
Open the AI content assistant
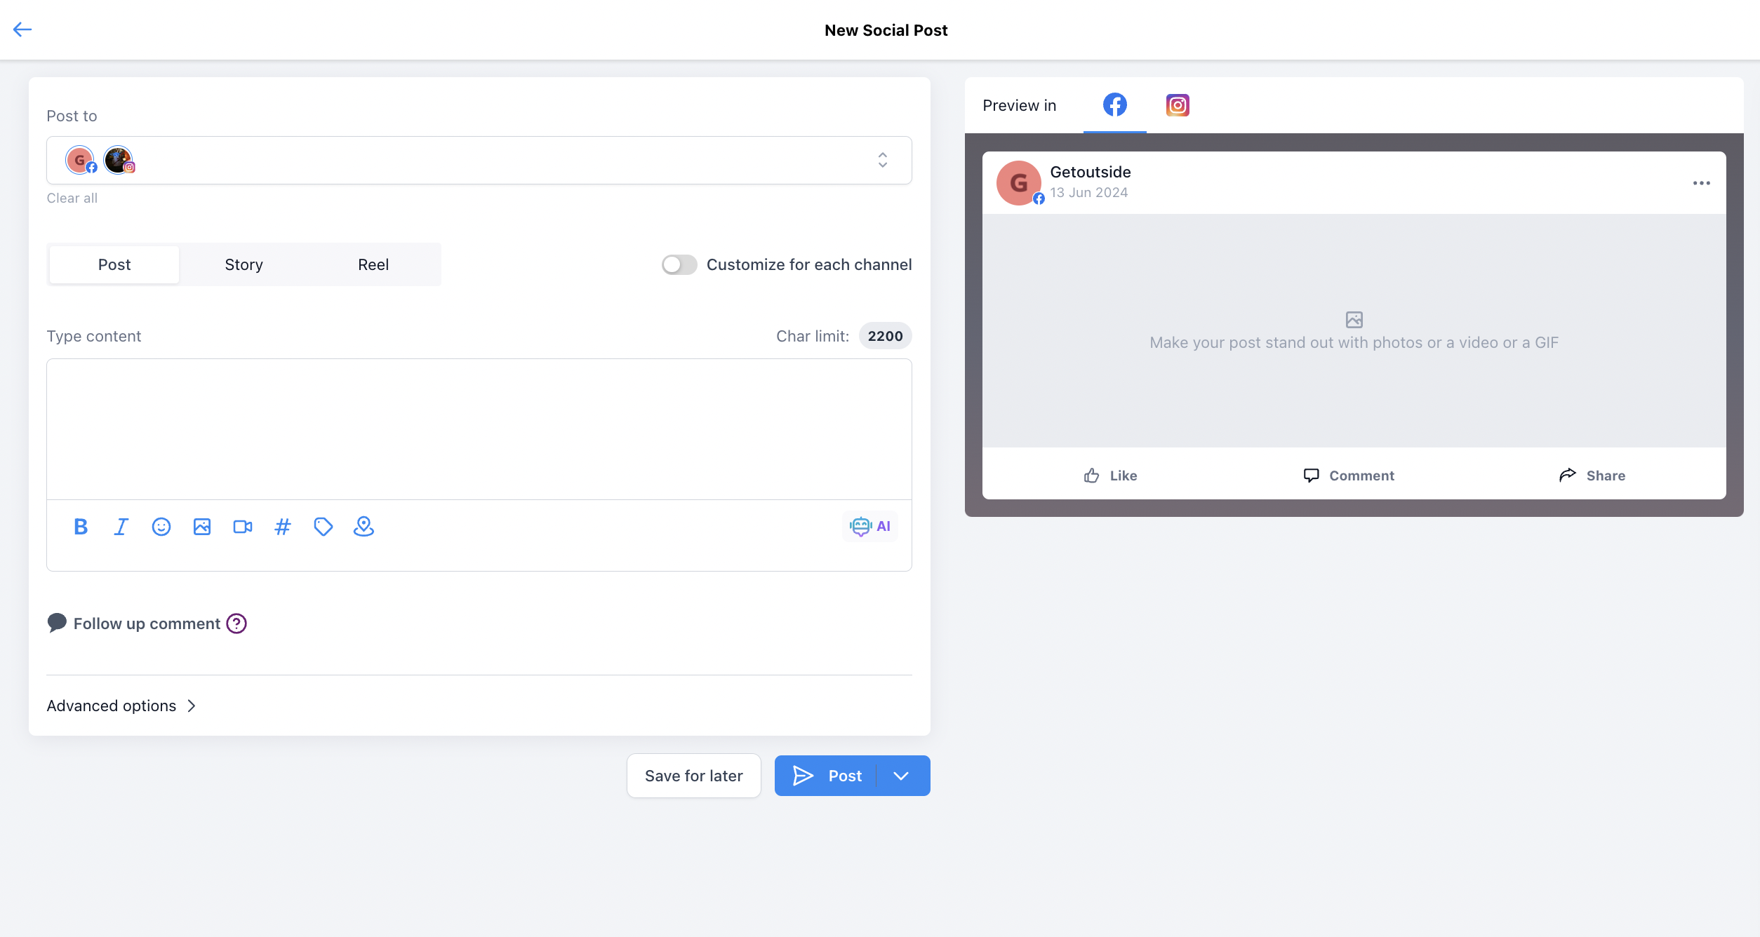pos(870,526)
